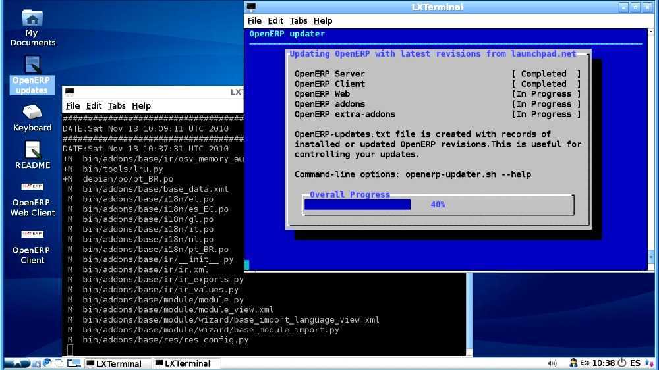Open Help menu in front LXTerminal
The width and height of the screenshot is (659, 370).
point(323,21)
